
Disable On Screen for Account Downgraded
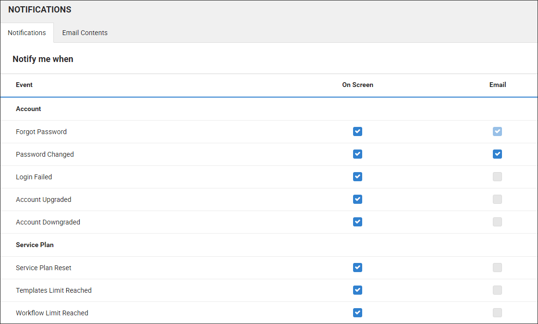pos(357,222)
